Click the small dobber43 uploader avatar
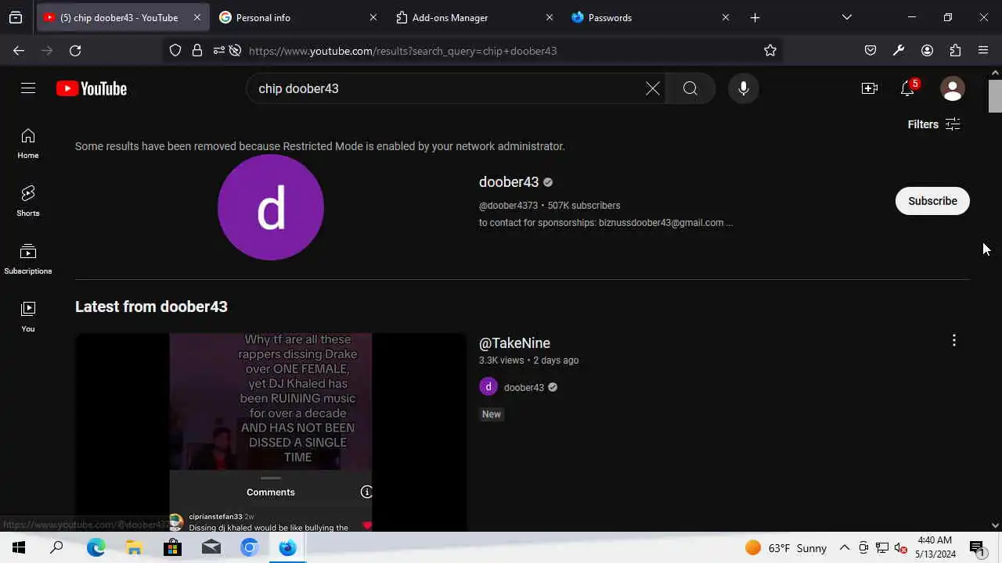 coord(488,387)
